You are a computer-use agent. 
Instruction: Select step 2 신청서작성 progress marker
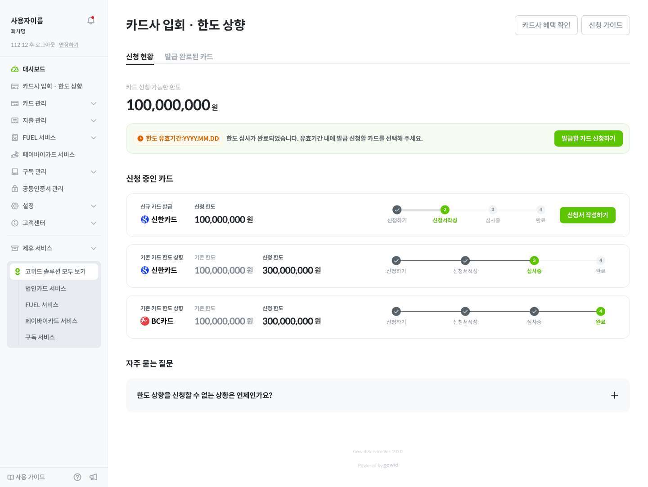pyautogui.click(x=445, y=210)
